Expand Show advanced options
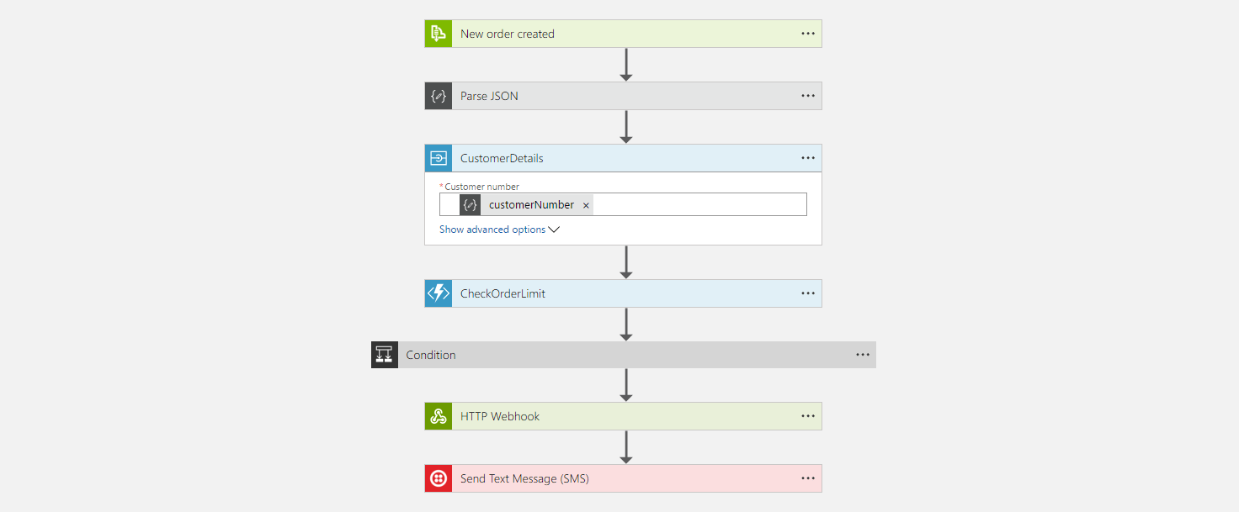 click(x=499, y=230)
